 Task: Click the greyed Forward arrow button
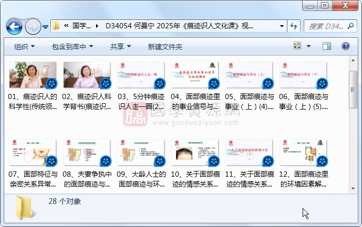(33, 27)
